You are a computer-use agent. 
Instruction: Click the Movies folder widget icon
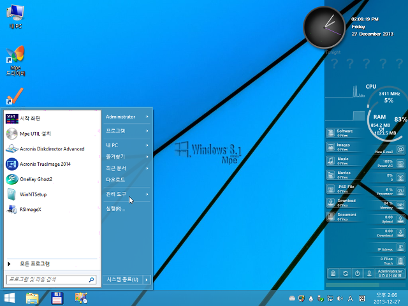point(331,175)
